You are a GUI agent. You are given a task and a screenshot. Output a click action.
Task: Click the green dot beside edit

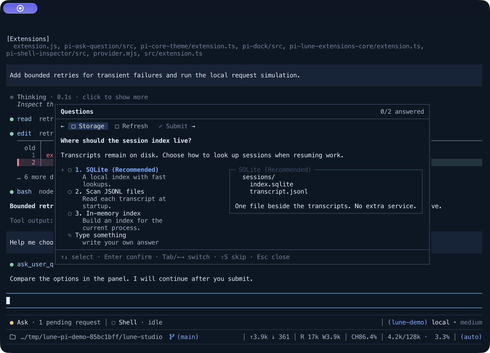click(12, 134)
